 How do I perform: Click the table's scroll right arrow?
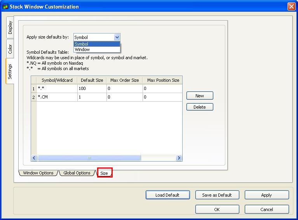pos(179,158)
